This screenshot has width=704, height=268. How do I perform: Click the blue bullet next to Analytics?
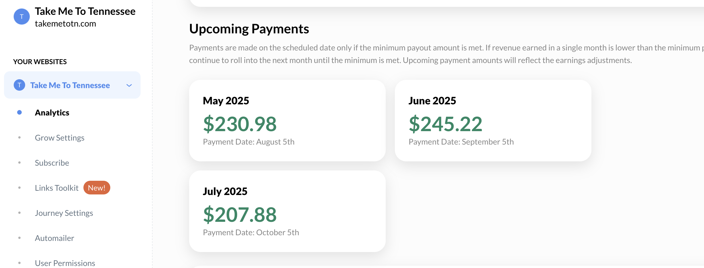[x=19, y=112]
